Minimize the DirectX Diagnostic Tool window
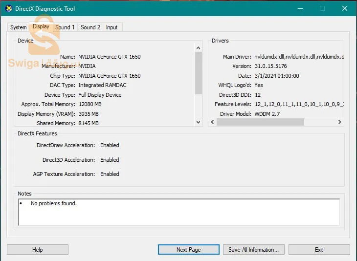Viewport: 357px width, 261px height. coord(299,8)
